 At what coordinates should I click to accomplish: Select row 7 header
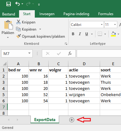(x=4, y=107)
